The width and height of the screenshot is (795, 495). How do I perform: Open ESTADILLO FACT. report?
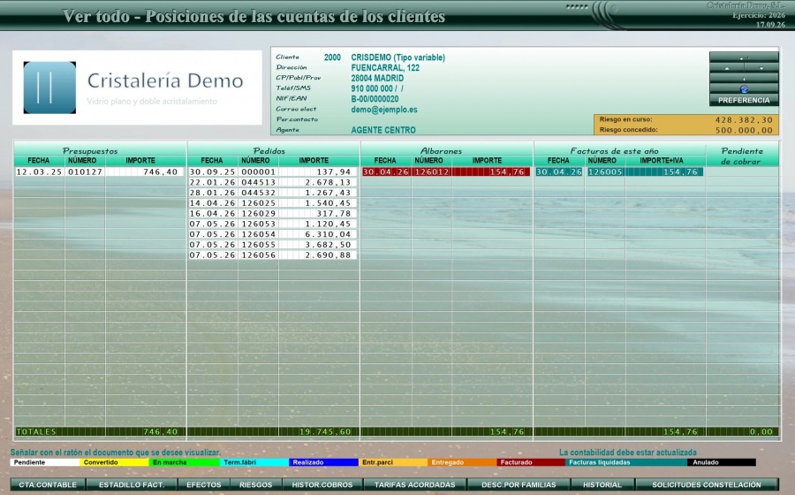[x=132, y=484]
